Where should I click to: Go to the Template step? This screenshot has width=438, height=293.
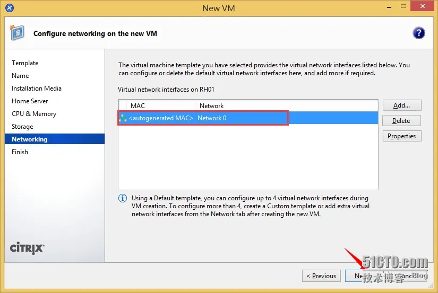25,63
